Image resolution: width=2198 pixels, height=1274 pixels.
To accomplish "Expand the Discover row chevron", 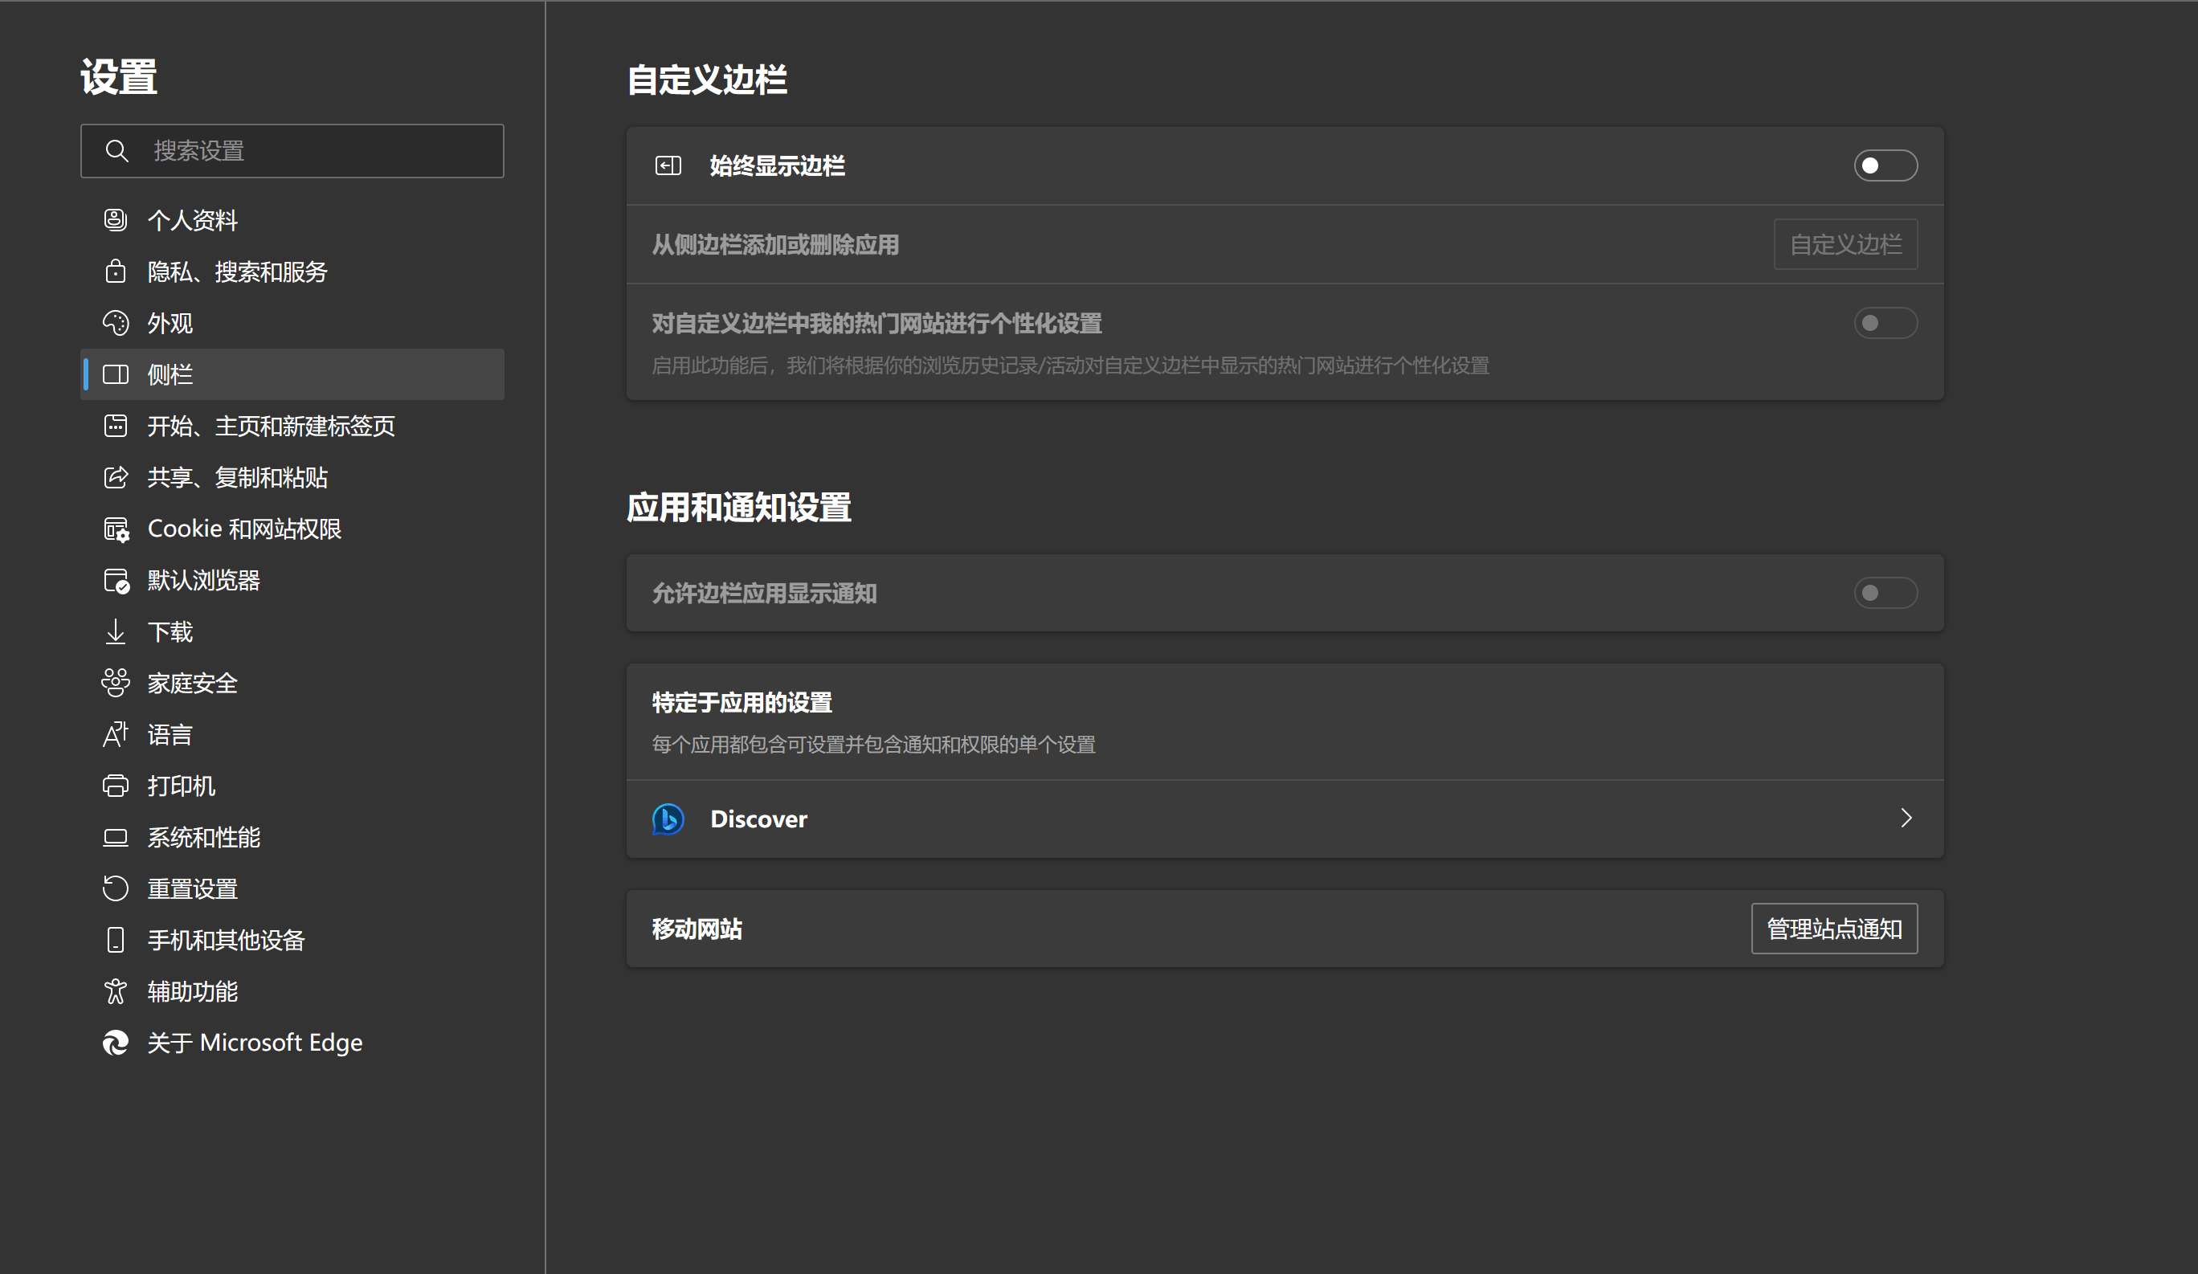I will click(x=1906, y=818).
